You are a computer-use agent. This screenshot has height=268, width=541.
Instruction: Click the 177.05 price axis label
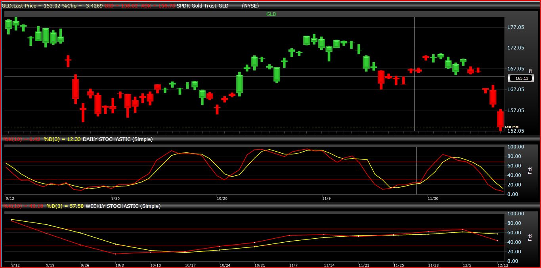[516, 27]
